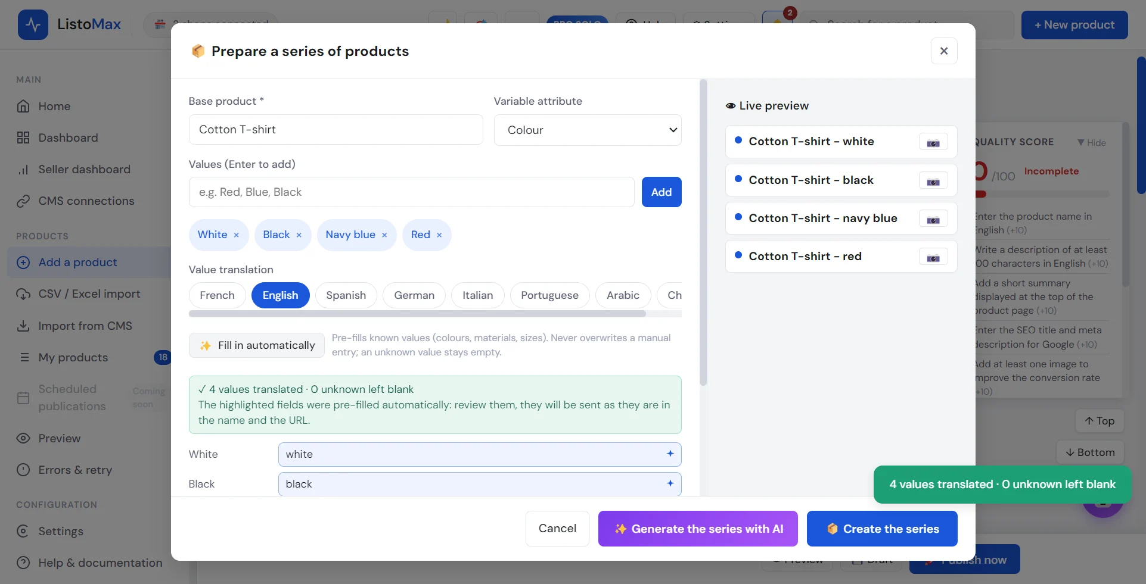This screenshot has height=584, width=1146.
Task: Click sparkle icon in Black translation field
Action: [670, 483]
